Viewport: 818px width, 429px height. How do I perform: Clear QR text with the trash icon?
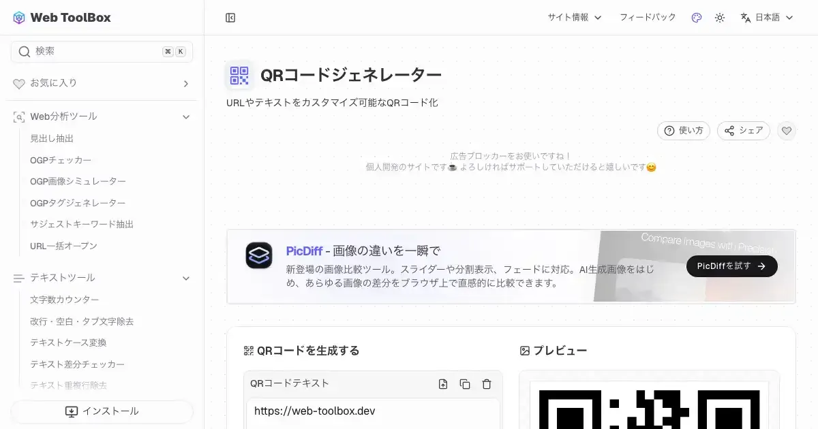pyautogui.click(x=487, y=384)
